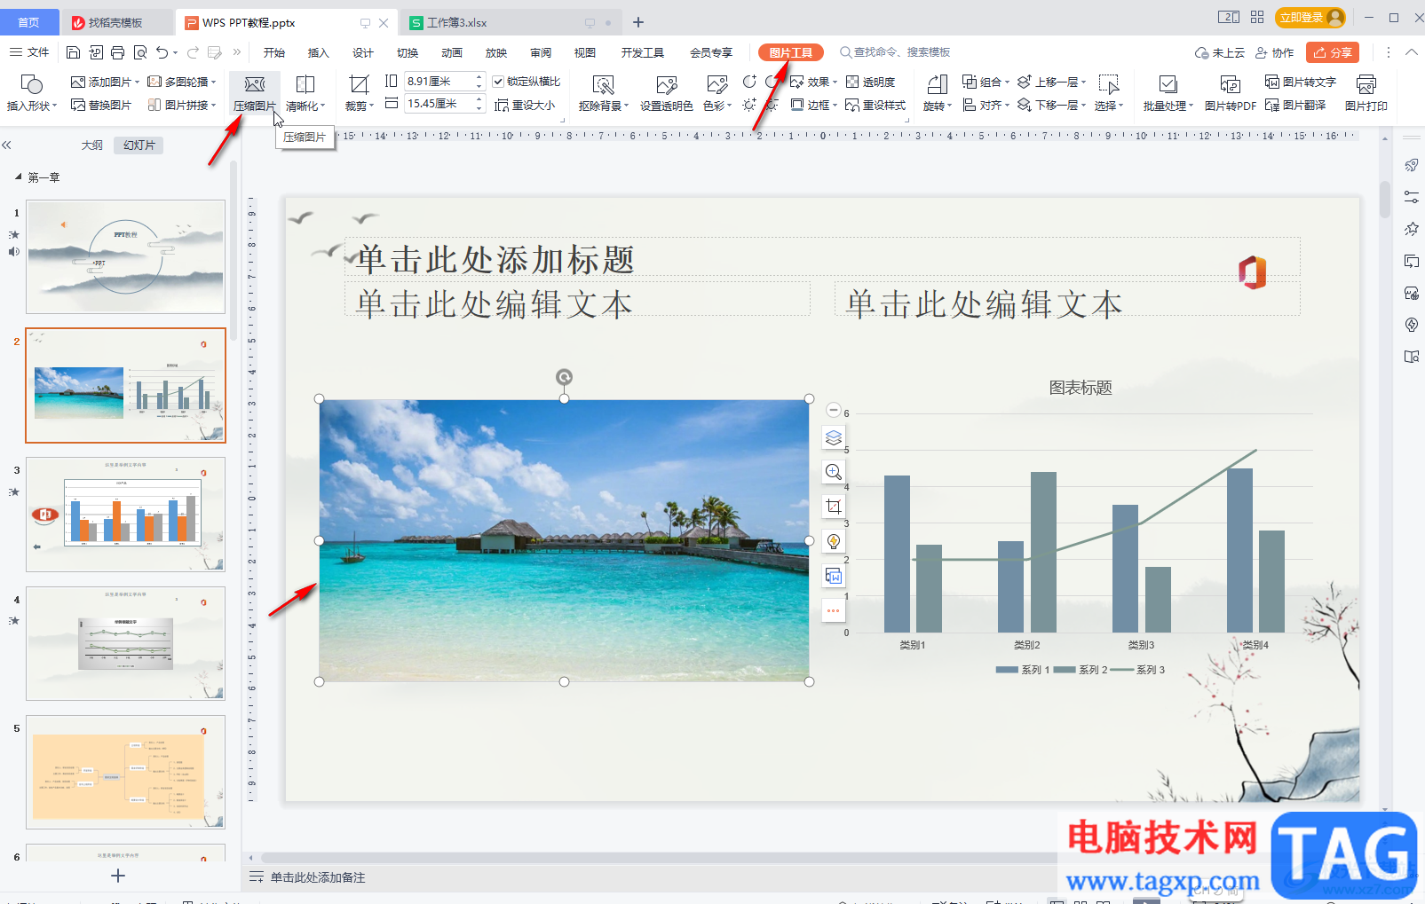The width and height of the screenshot is (1425, 904).
Task: Open Picture Collage (图片拼接) dropdown
Action: [181, 105]
